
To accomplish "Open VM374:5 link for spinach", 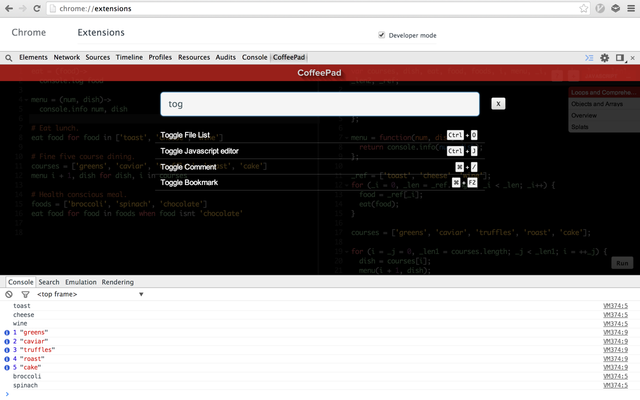I will pyautogui.click(x=615, y=385).
